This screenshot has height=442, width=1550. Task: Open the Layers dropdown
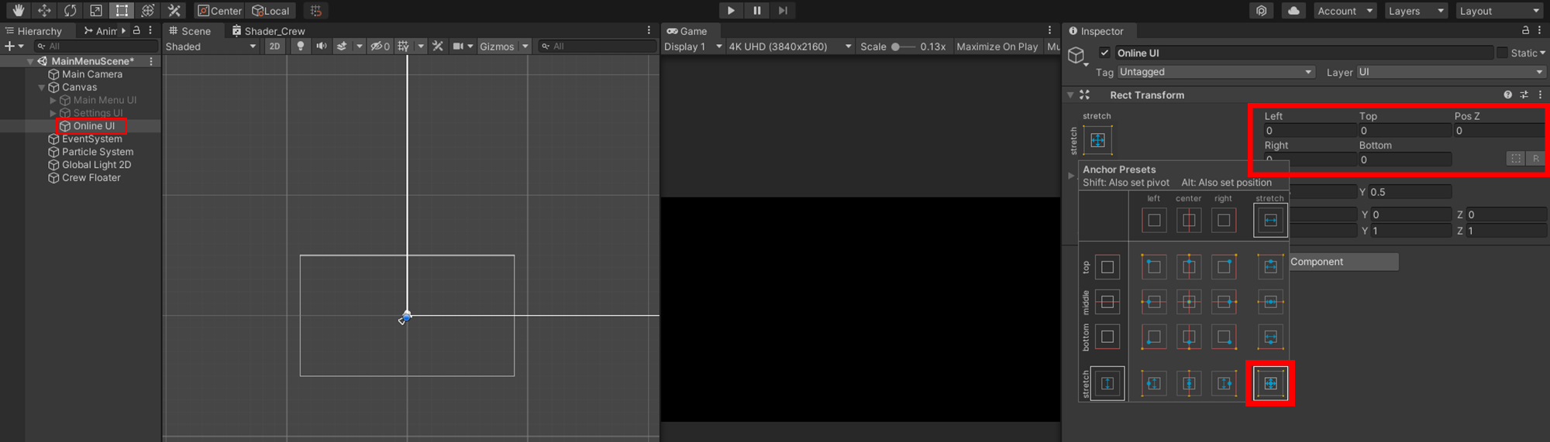coord(1416,11)
